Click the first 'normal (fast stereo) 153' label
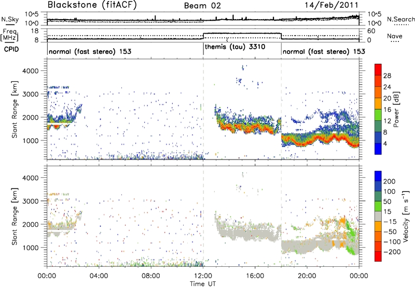This screenshot has height=287, width=415. (90, 51)
